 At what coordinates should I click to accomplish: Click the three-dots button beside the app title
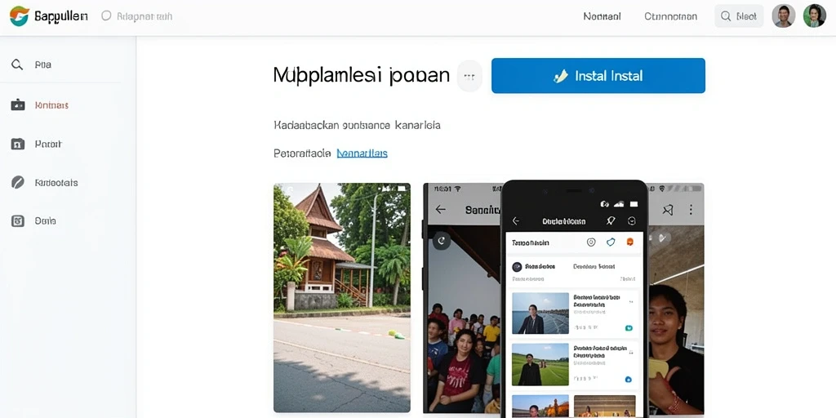pos(469,76)
